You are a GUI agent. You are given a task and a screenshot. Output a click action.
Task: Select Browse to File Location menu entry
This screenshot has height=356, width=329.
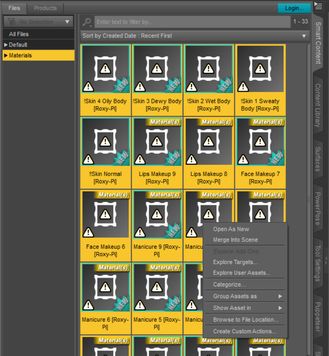point(245,320)
